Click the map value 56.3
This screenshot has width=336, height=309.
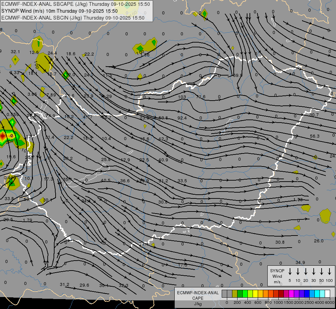pyautogui.click(x=315, y=136)
